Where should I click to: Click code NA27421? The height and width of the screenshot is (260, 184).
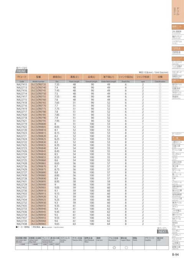click(x=22, y=121)
